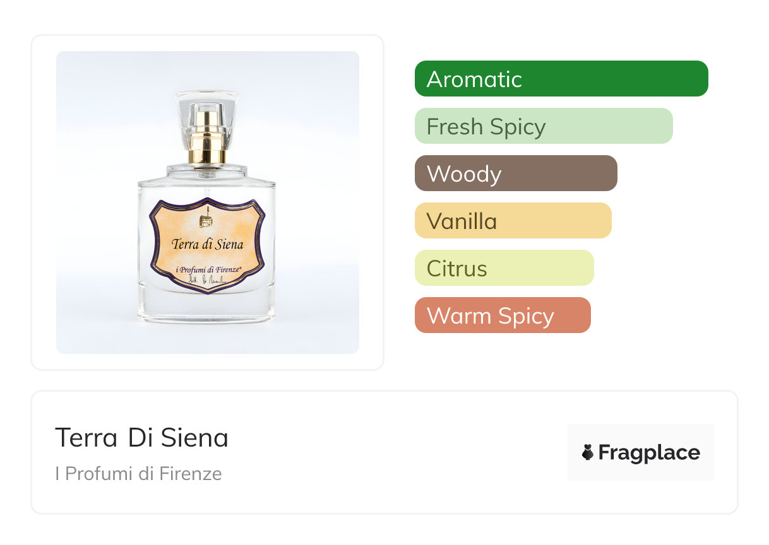Select the Warm Spicy accord bar
The width and height of the screenshot is (769, 545).
[502, 315]
